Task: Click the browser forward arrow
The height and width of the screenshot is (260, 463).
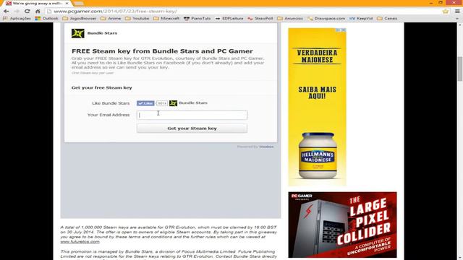Action: click(x=17, y=12)
